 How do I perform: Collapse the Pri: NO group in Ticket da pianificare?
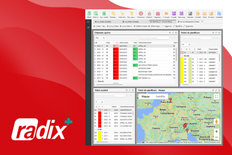pos(182,56)
